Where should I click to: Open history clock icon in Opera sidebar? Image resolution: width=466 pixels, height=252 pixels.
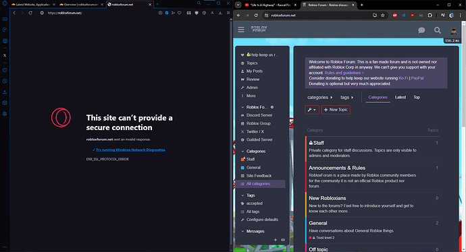[5, 82]
